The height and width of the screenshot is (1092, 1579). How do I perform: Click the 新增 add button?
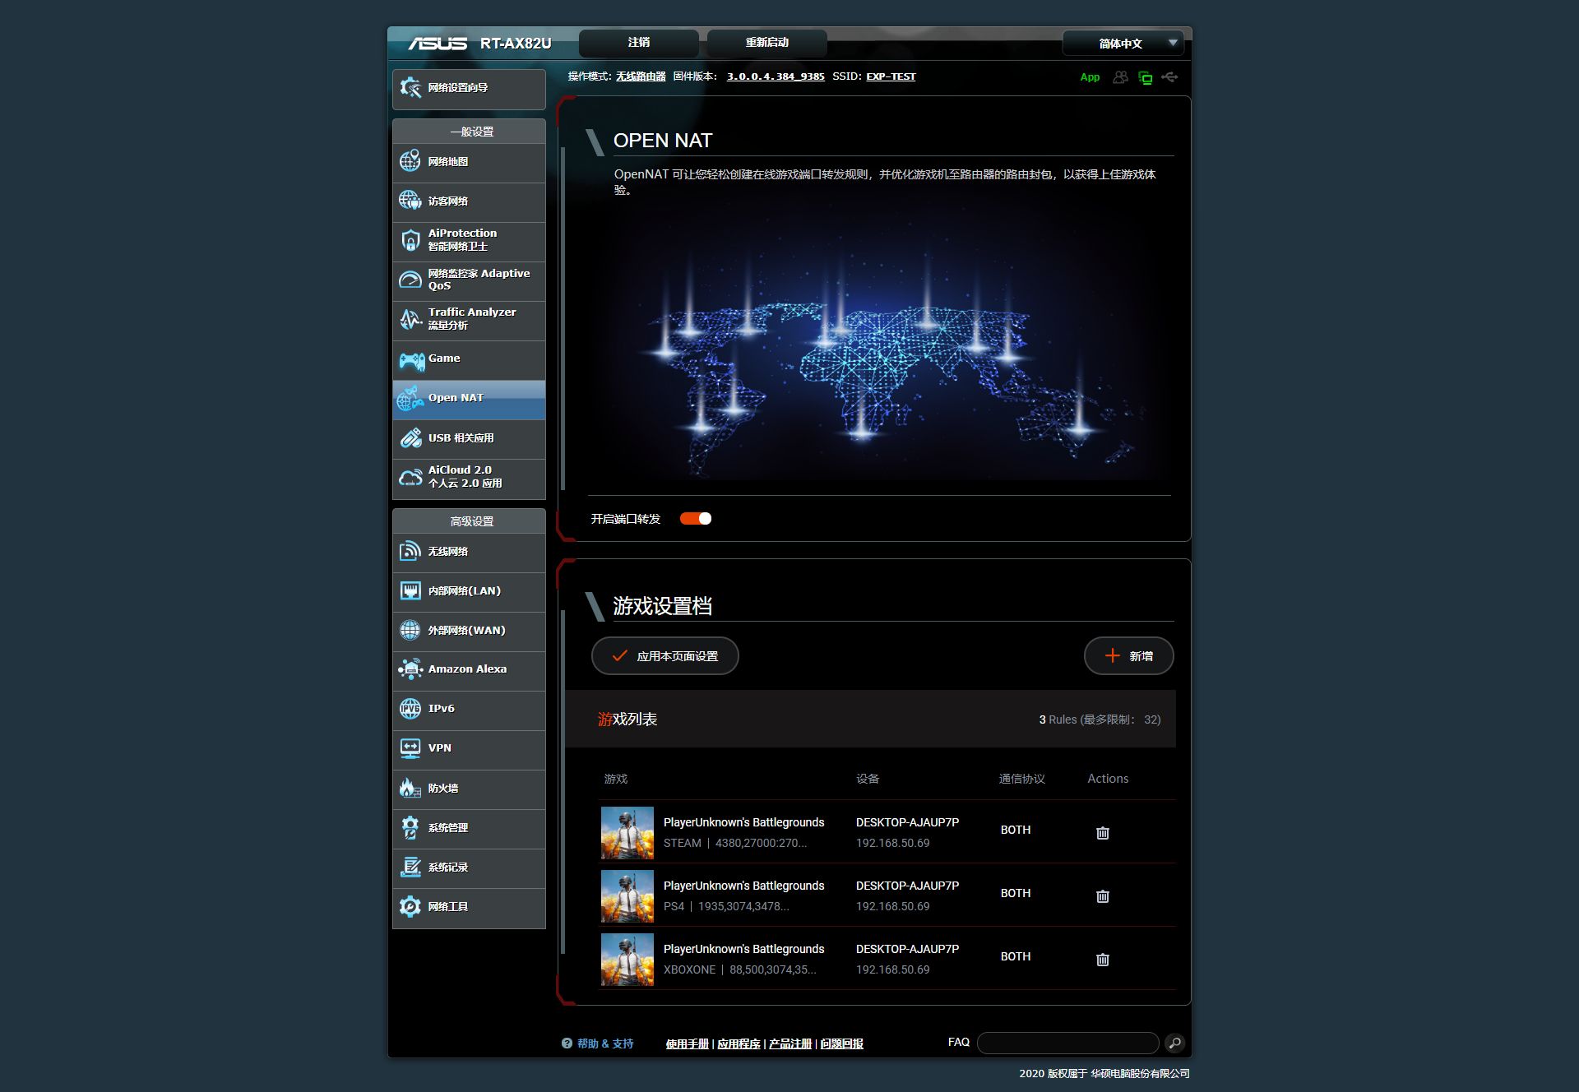click(x=1128, y=656)
